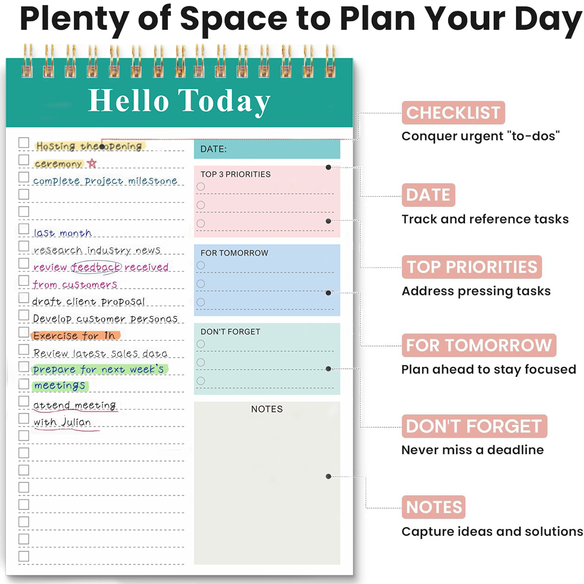Click the pink TOP PRIORITIES label
584x584 pixels.
pos(471,267)
